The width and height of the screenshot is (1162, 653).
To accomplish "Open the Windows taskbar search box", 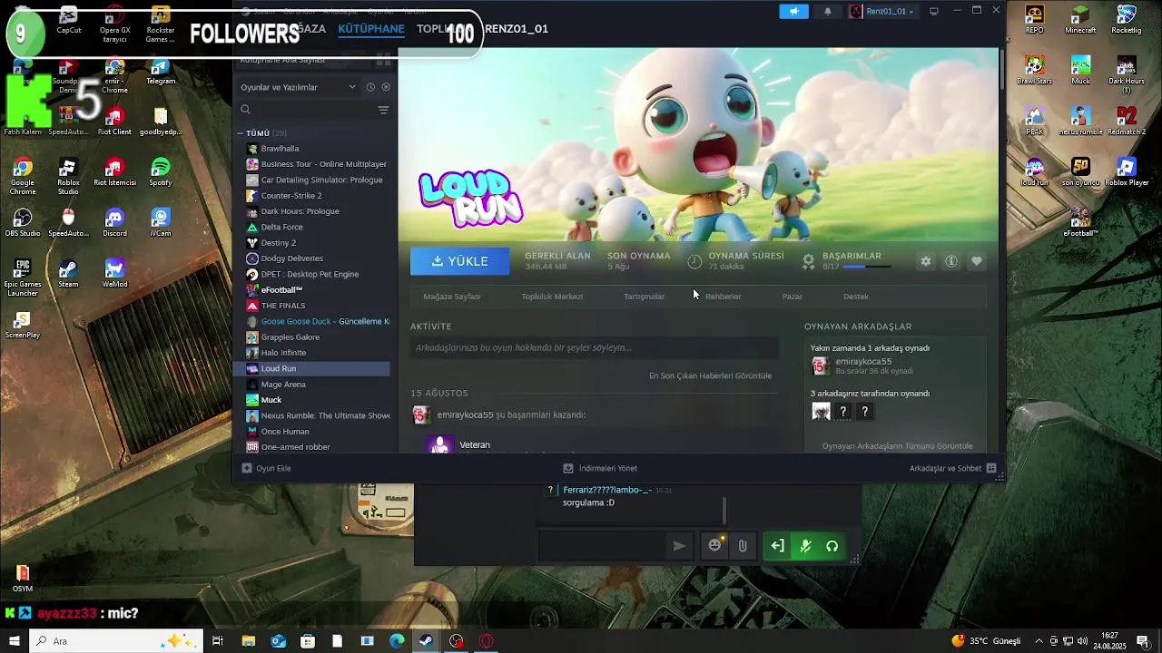I will (x=116, y=641).
